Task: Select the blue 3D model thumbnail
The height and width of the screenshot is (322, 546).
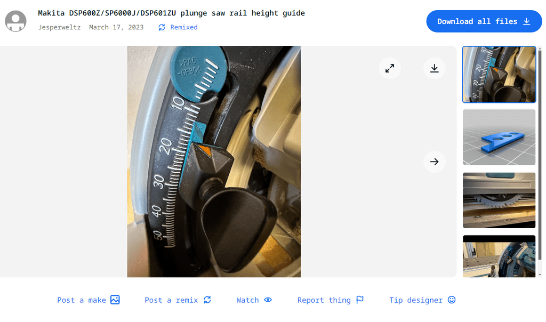Action: point(499,137)
